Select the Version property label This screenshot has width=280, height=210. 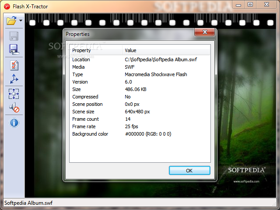(80, 82)
